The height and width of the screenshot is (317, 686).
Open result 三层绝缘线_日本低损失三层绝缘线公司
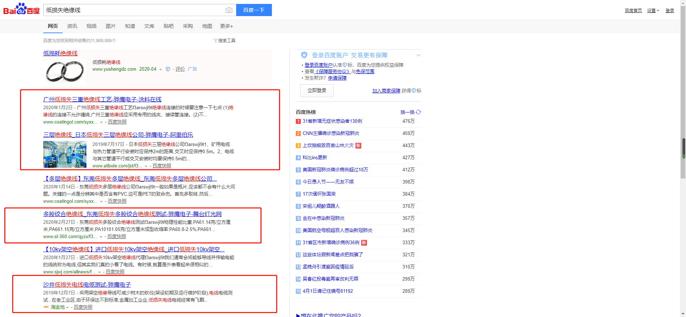[x=118, y=135]
